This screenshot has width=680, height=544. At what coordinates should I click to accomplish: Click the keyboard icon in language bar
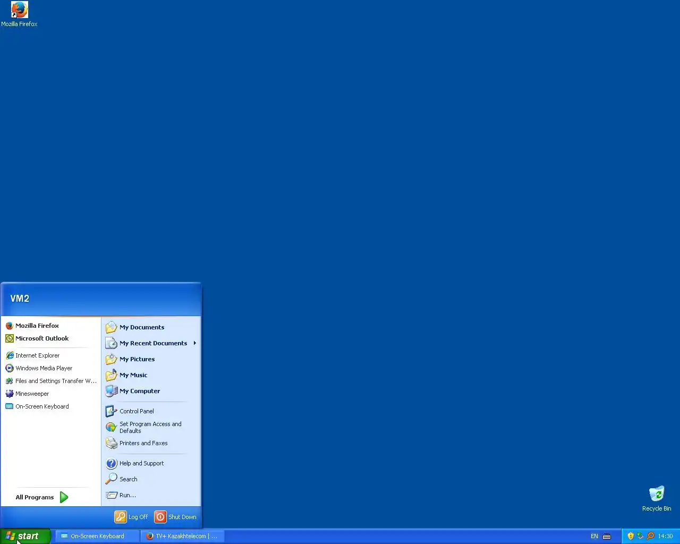(x=607, y=537)
